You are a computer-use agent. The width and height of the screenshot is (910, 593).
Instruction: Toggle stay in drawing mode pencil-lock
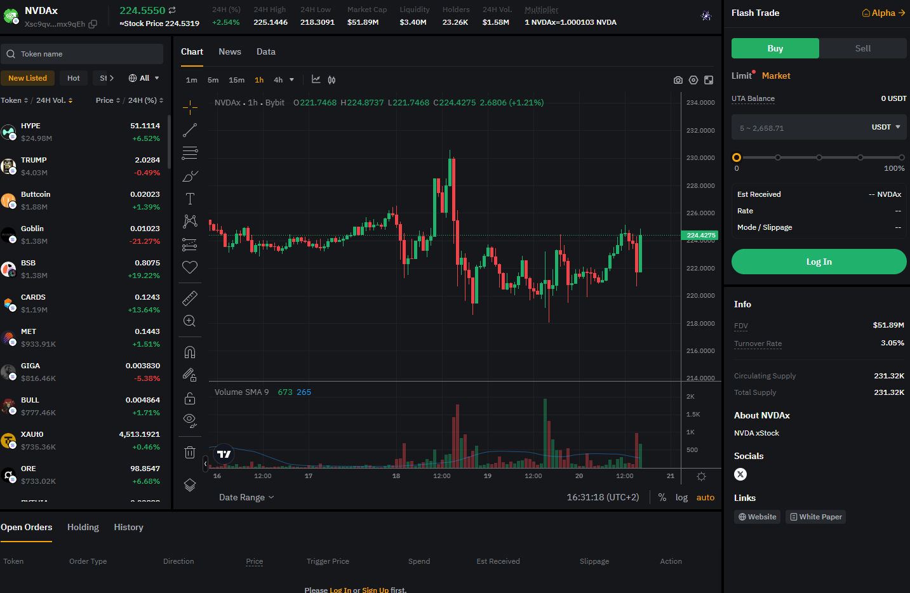click(190, 375)
